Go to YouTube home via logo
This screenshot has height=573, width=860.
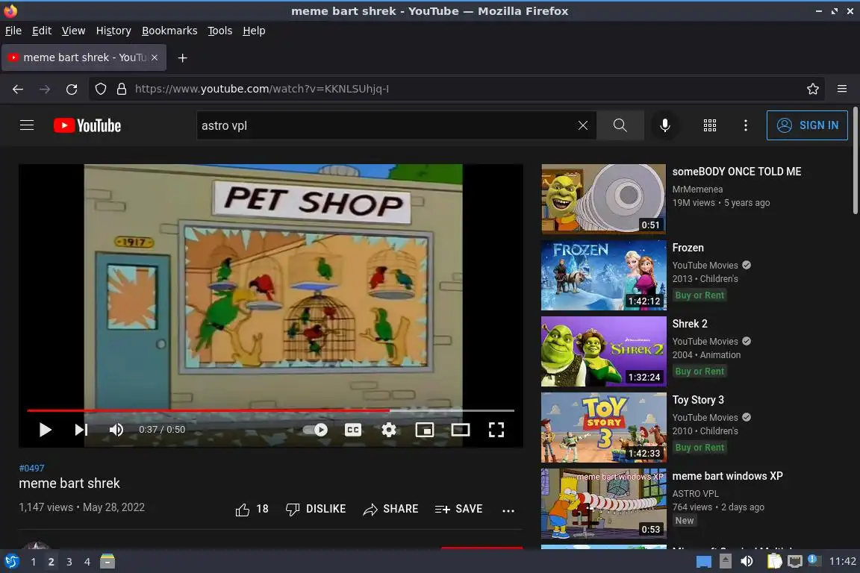(87, 125)
